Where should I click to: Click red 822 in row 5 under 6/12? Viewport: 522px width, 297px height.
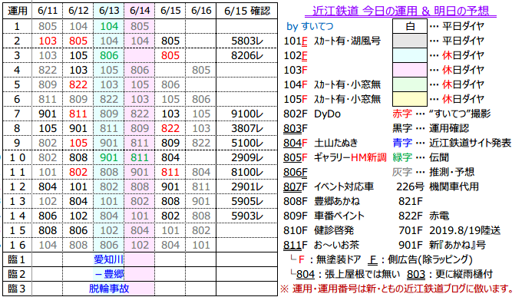pos(78,84)
